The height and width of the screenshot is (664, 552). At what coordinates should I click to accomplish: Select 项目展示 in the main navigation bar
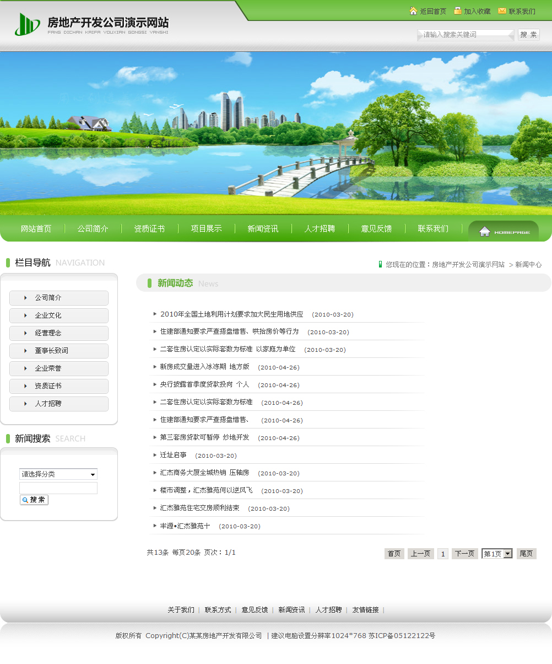(x=206, y=229)
